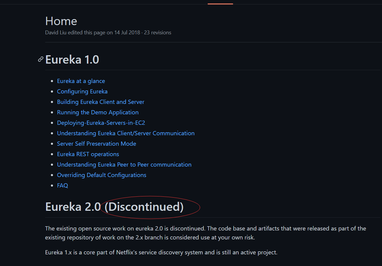The width and height of the screenshot is (382, 266).
Task: Open Understanding Eureka Peer to Peer communication
Action: [124, 164]
